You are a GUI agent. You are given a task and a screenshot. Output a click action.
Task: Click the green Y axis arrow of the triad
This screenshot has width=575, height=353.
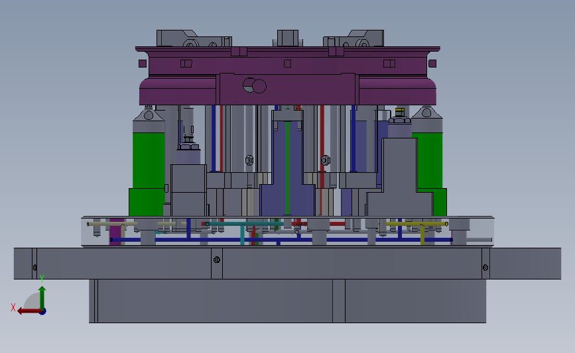42,297
